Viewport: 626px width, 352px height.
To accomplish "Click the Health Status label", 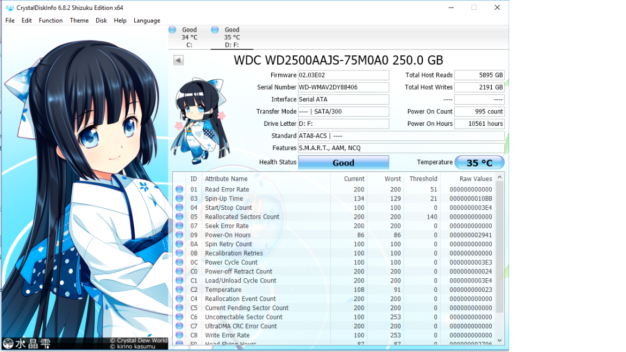I will [x=278, y=162].
